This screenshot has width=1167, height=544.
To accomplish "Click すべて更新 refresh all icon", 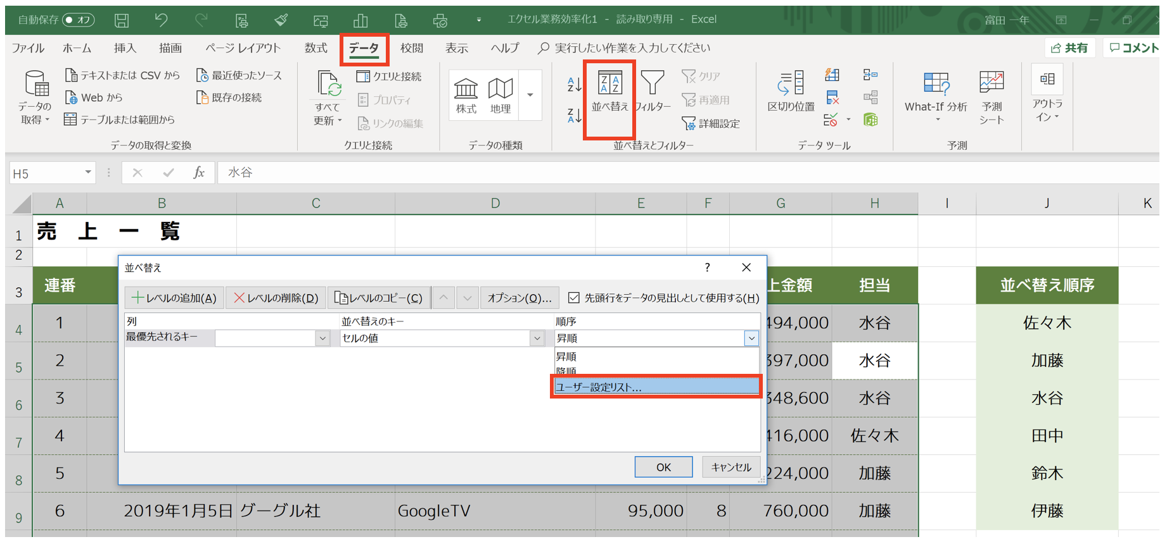I will click(x=328, y=83).
